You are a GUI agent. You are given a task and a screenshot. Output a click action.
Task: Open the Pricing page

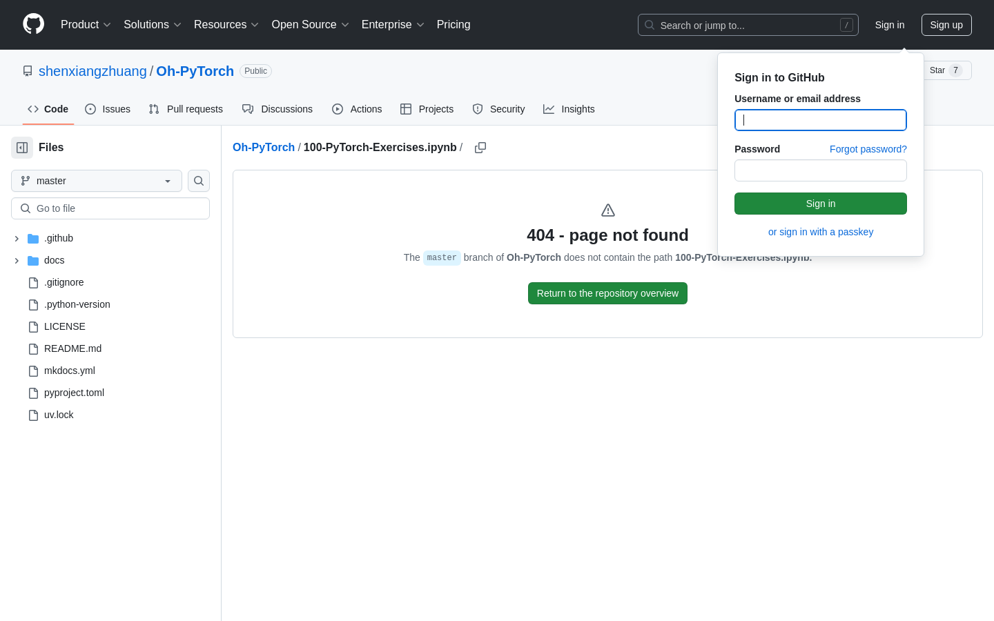pos(454,25)
